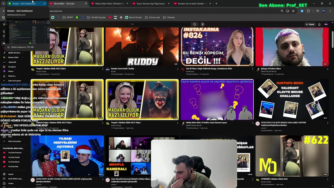The width and height of the screenshot is (334, 188).
Task: Click the zoom magnifier icon in address bar
Action: coord(282,11)
